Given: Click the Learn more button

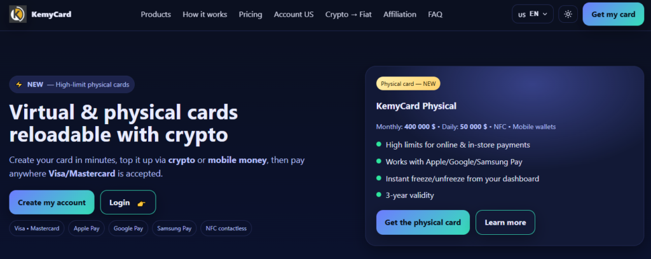Looking at the screenshot, I should point(505,223).
